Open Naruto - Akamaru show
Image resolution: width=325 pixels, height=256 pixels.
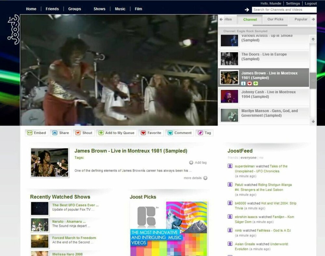[x=69, y=222]
